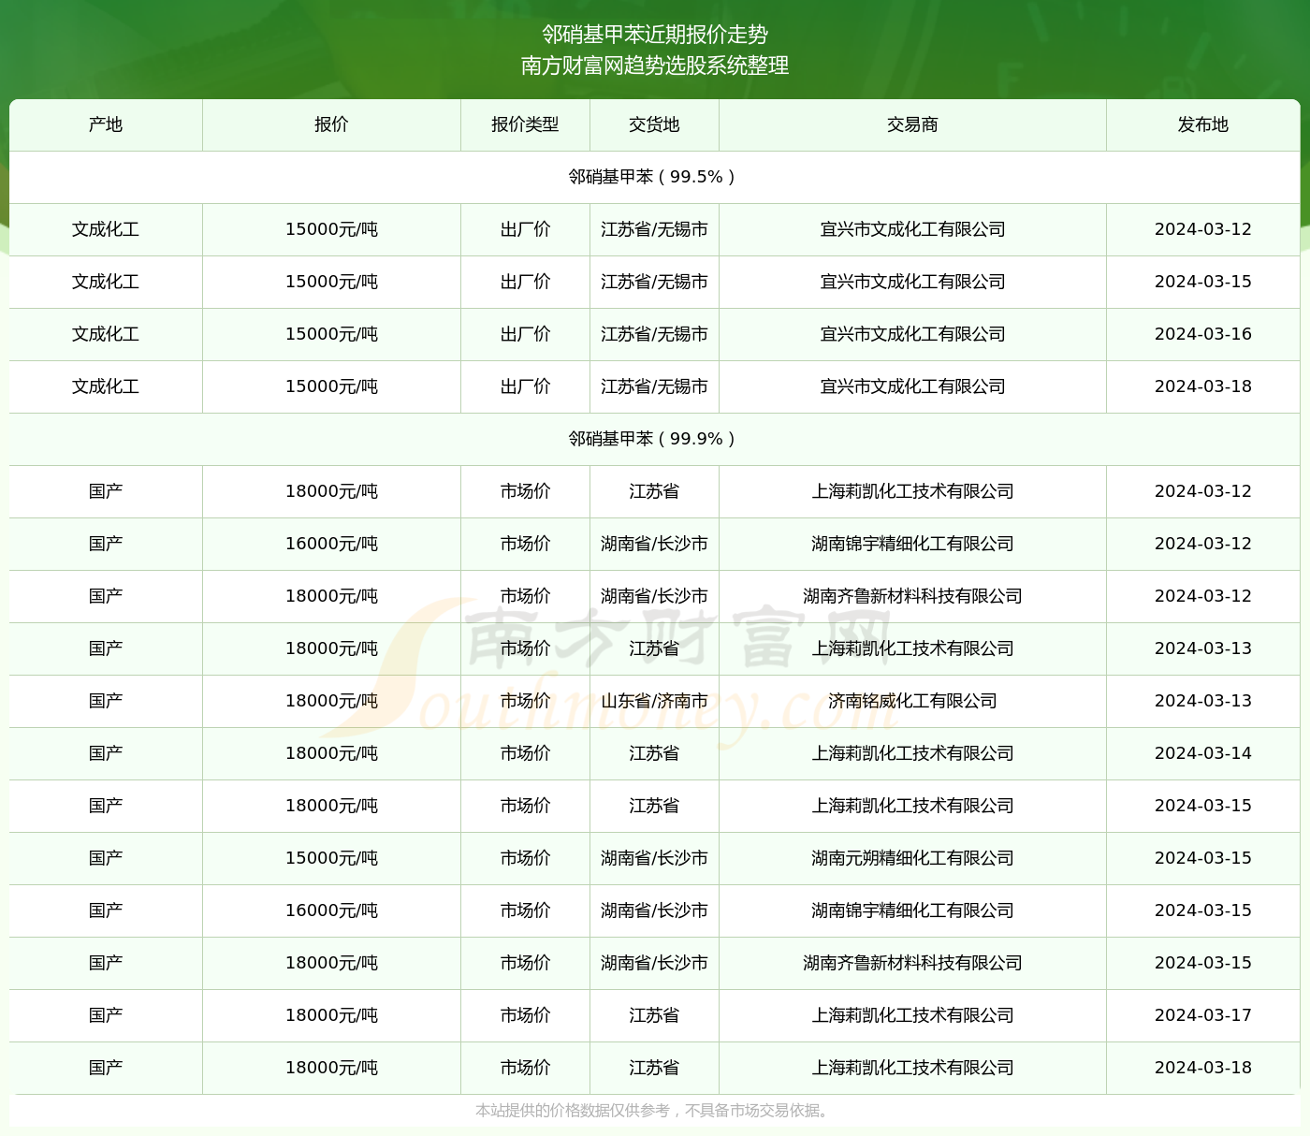
Task: Click 宜兴市文成化工有限公司 in the 2024-03-12 row
Action: pos(912,229)
